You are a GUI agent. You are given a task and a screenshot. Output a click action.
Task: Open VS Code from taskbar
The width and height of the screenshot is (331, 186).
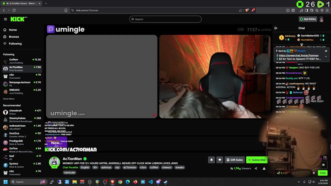151,182
